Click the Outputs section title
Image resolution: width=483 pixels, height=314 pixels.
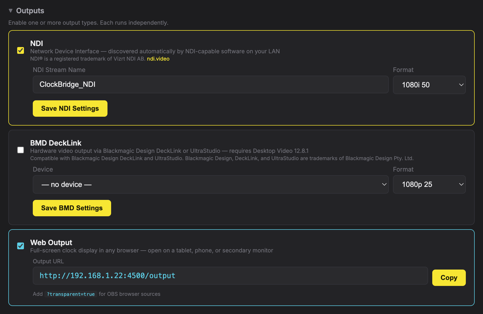point(30,11)
